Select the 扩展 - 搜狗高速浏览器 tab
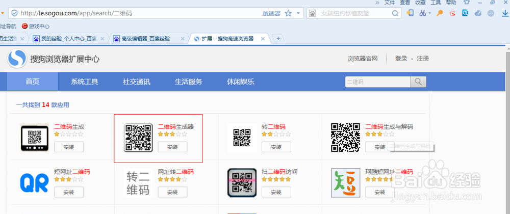The width and height of the screenshot is (510, 214). tap(230, 39)
